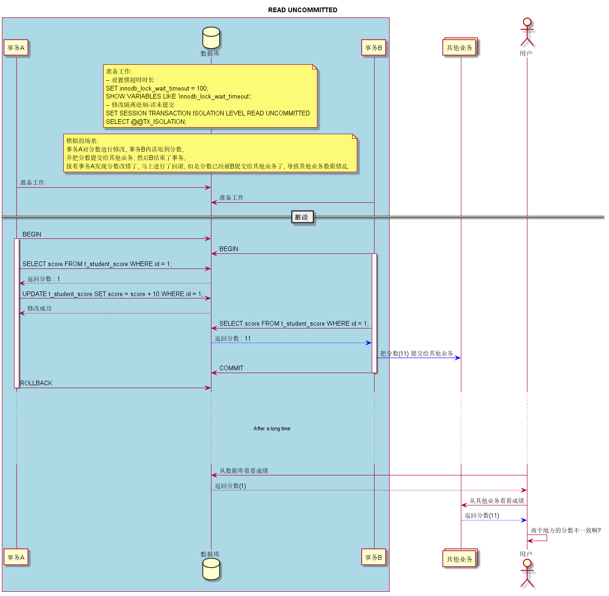The image size is (609, 596).
Task: Click the 返回分数(11) reply label
Action: pos(482,515)
